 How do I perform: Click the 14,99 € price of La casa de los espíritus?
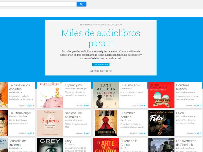[30, 106]
